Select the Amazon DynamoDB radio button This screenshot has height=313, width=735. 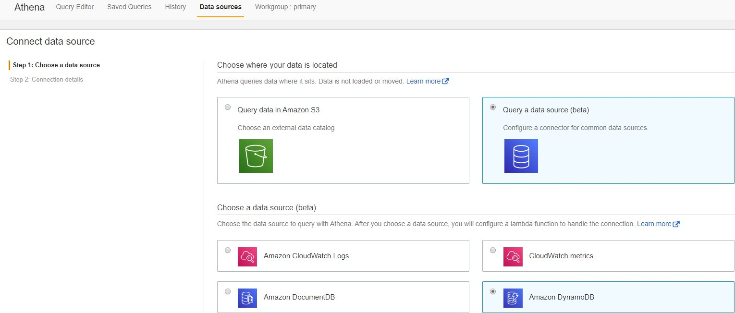[x=493, y=291]
